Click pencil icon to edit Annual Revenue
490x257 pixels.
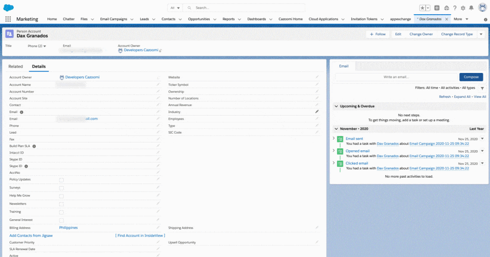pyautogui.click(x=317, y=105)
